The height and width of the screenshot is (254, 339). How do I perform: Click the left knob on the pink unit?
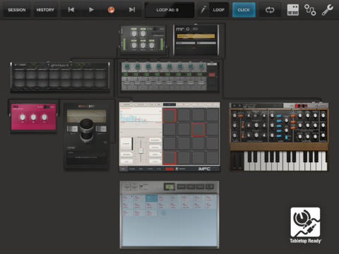click(x=23, y=117)
